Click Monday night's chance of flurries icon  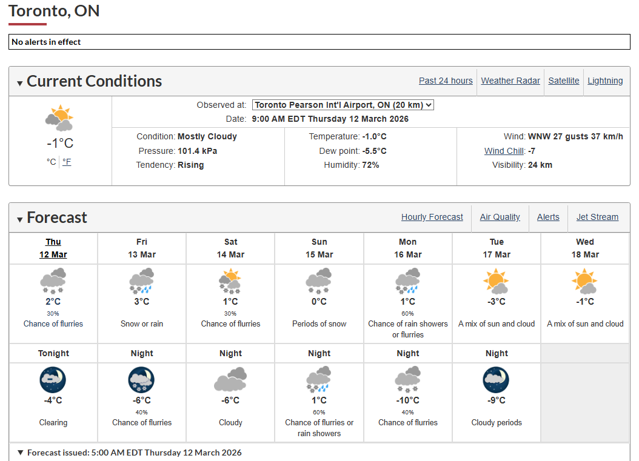tap(408, 380)
